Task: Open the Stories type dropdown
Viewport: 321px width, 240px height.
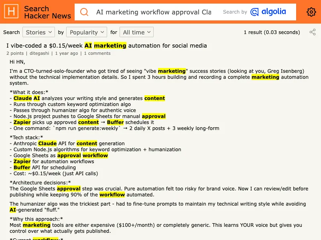Action: [x=39, y=32]
